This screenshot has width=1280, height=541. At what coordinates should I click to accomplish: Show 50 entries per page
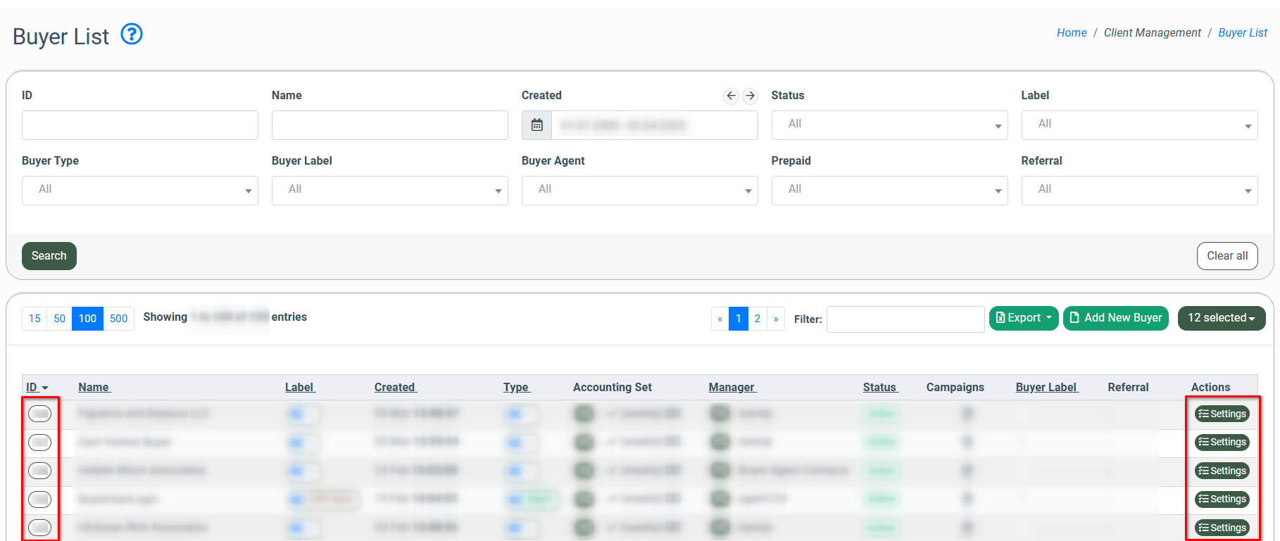click(60, 319)
